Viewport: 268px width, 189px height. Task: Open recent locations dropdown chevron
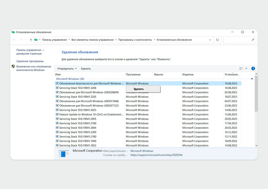pyautogui.click(x=26, y=40)
